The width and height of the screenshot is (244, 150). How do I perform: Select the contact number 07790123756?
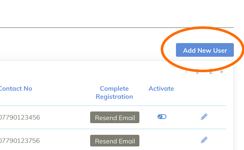(x=20, y=141)
